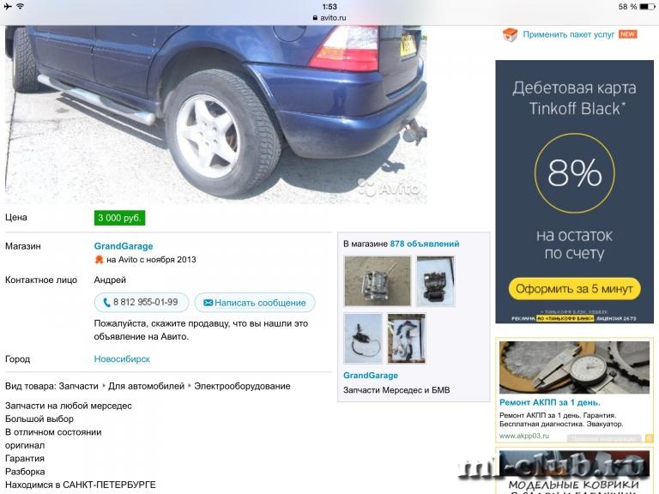Tap the phone icon beside 8 812 955-01-99
The height and width of the screenshot is (494, 659).
click(106, 303)
